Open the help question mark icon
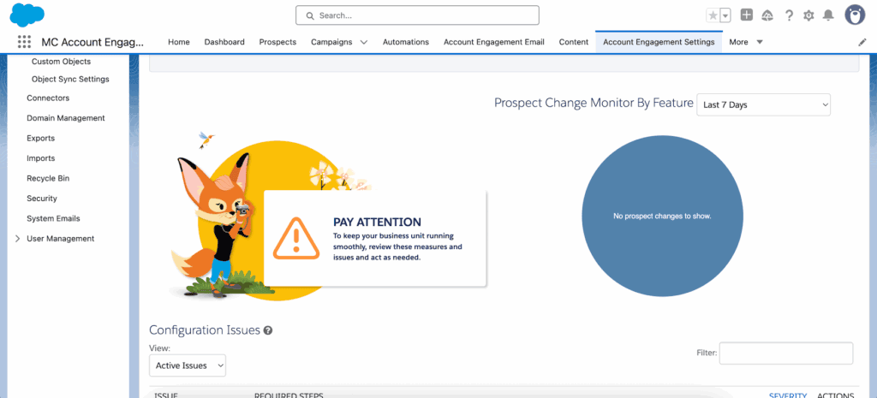Viewport: 877px width, 398px height. (789, 15)
